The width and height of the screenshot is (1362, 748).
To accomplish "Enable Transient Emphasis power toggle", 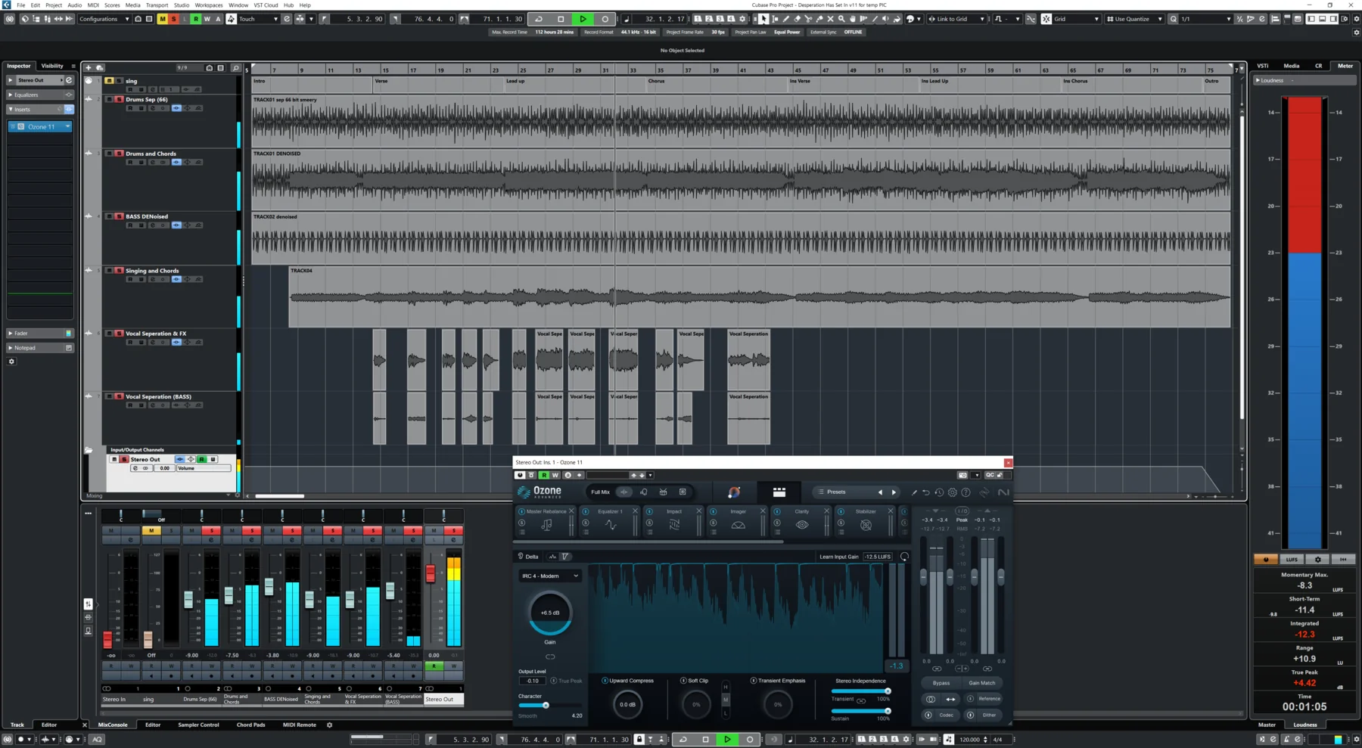I will [753, 681].
